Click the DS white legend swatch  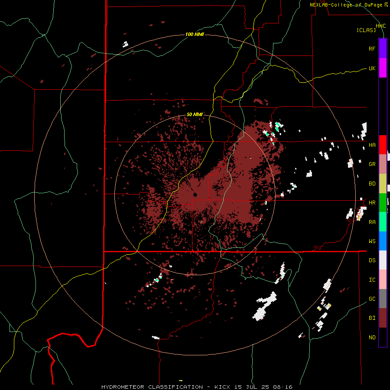click(383, 260)
